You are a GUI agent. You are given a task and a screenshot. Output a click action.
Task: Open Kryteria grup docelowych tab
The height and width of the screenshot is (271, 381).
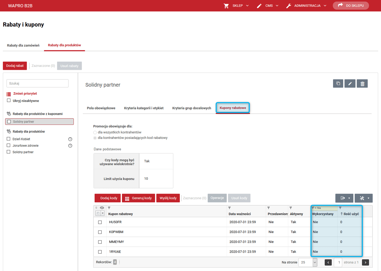coord(192,108)
